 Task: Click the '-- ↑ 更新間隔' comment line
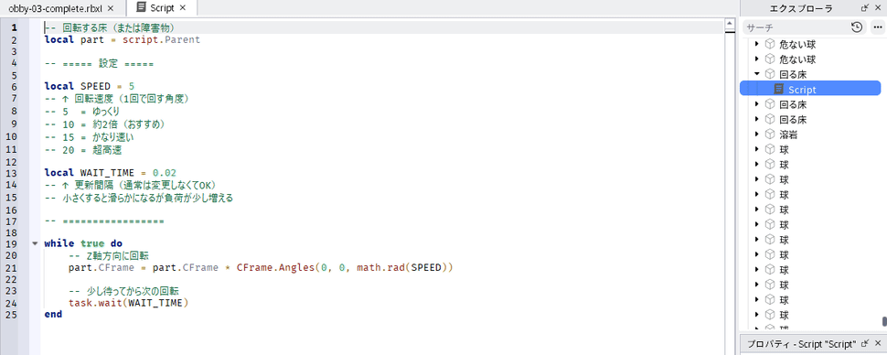[131, 185]
